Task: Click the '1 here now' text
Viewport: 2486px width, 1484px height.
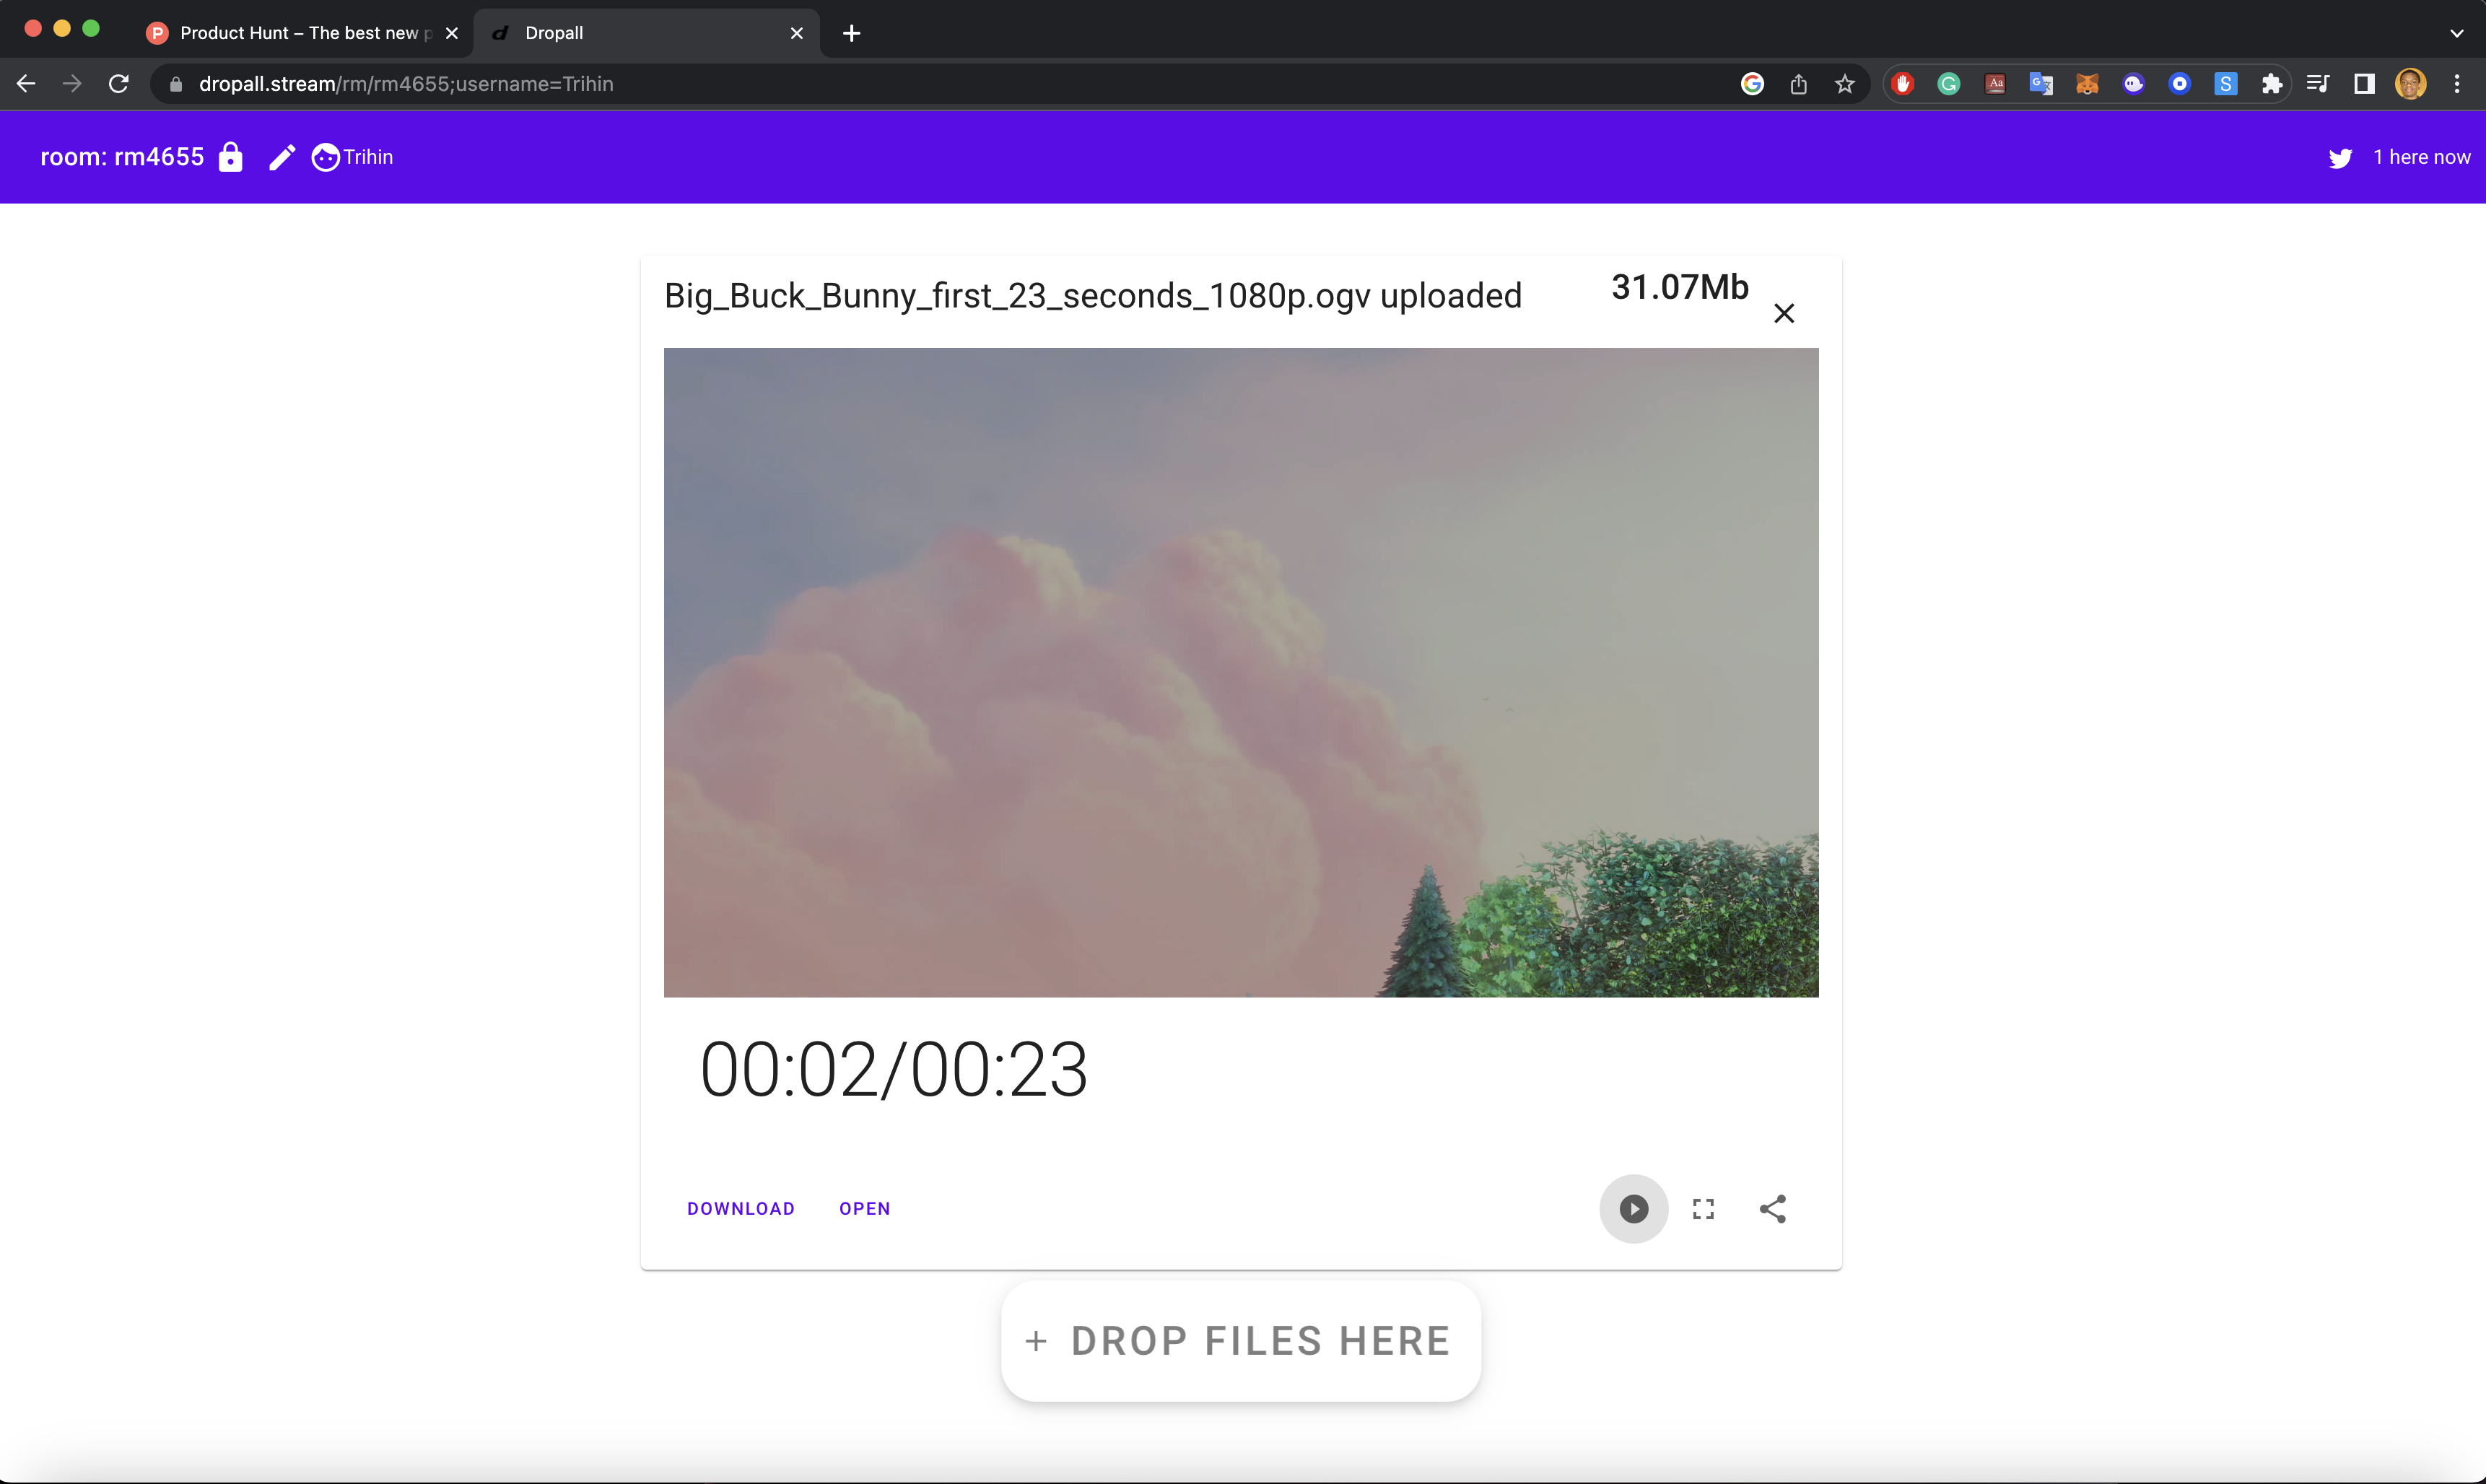Action: pyautogui.click(x=2421, y=157)
